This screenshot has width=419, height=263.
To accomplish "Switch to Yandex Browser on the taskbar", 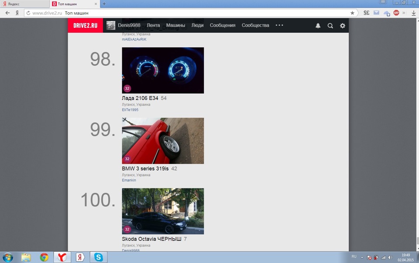I will (62, 257).
